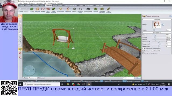Click the help icon in Правка Аксессуар panel

tap(170, 16)
